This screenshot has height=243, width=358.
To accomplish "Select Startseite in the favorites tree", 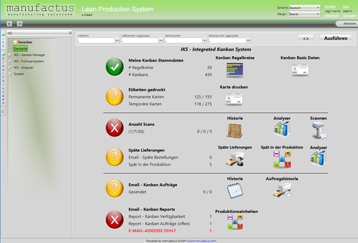I will click(20, 48).
